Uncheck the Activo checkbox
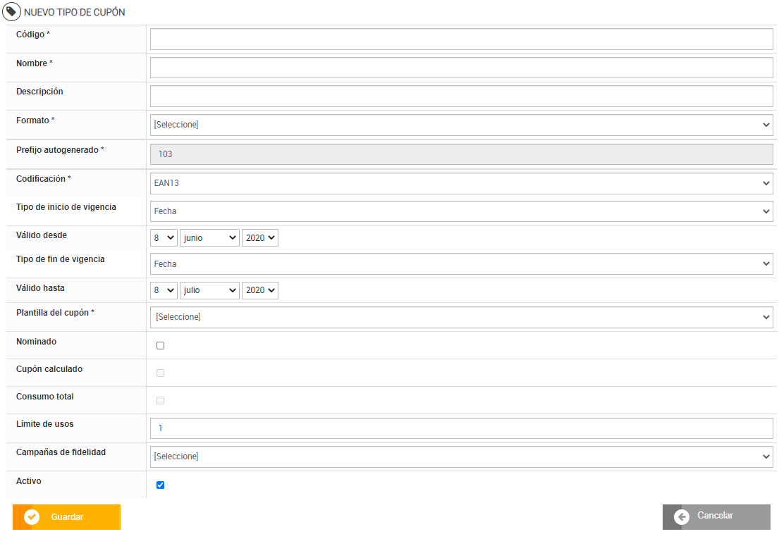The height and width of the screenshot is (534, 779). 161,485
